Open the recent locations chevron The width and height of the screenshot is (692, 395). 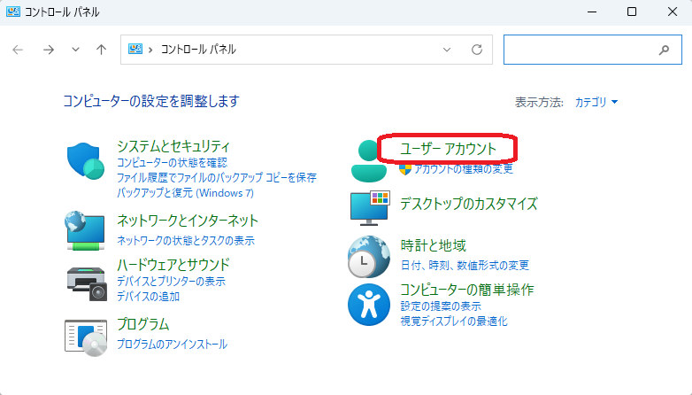tap(75, 50)
